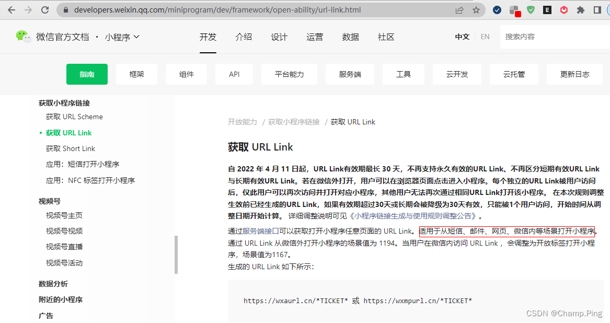The height and width of the screenshot is (323, 610).
Task: Click the https://wxaurl.cn/*TICKET* code text
Action: [296, 301]
